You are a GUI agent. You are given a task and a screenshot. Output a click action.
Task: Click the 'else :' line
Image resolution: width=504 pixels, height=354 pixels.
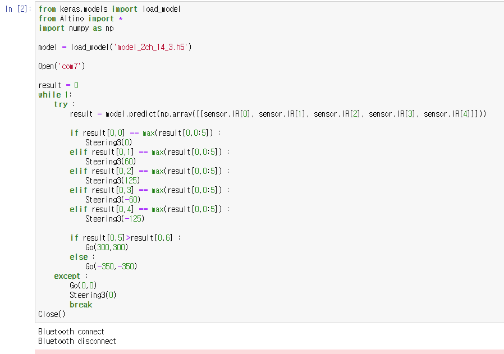pyautogui.click(x=83, y=257)
